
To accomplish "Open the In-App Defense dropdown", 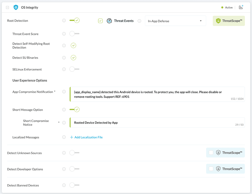I will 175,21.
